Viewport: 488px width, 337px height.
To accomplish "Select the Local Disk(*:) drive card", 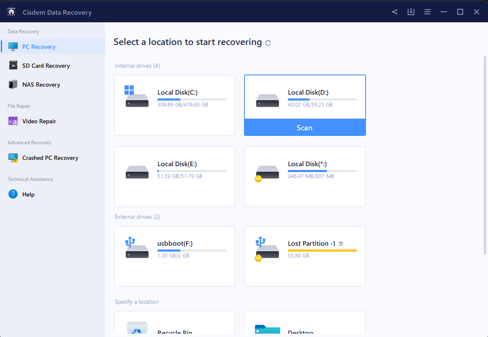I will tap(305, 177).
